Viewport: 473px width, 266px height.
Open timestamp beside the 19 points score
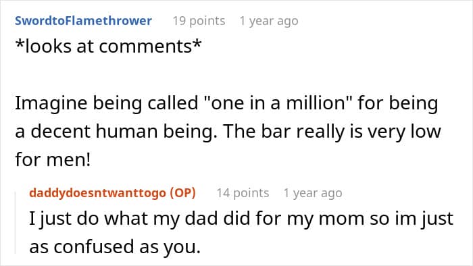coord(269,21)
